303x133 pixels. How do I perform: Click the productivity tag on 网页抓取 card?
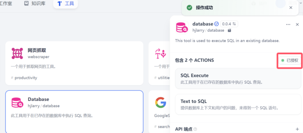tap(26, 78)
